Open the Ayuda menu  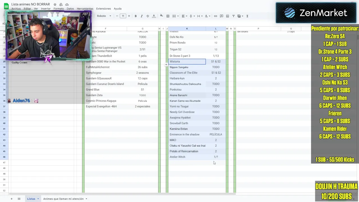tap(118, 9)
